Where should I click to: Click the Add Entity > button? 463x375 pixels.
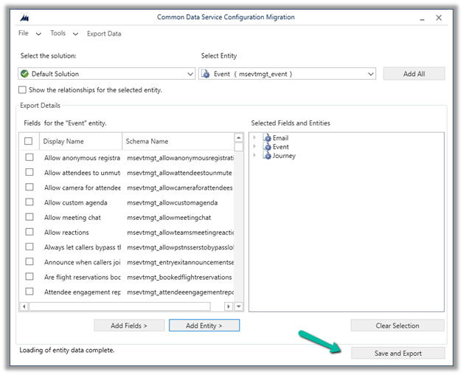pos(204,326)
